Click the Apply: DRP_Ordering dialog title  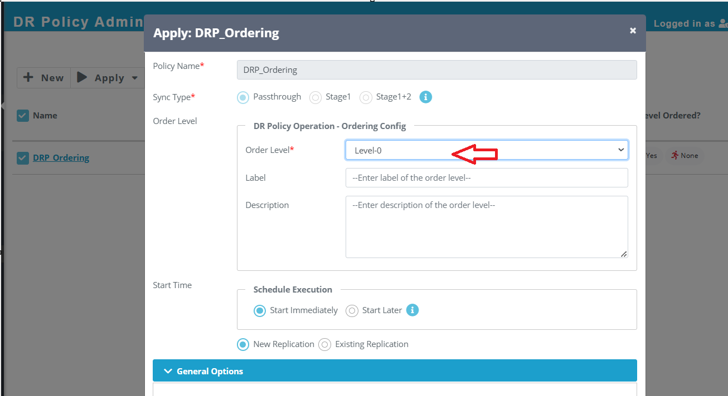coord(216,33)
